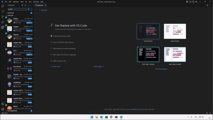The width and height of the screenshot is (213, 120).
Task: Open editor more actions ellipsis
Action: (210, 5)
